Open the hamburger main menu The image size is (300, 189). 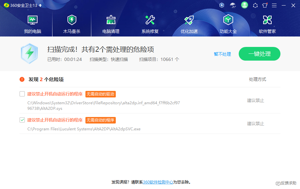(274, 5)
